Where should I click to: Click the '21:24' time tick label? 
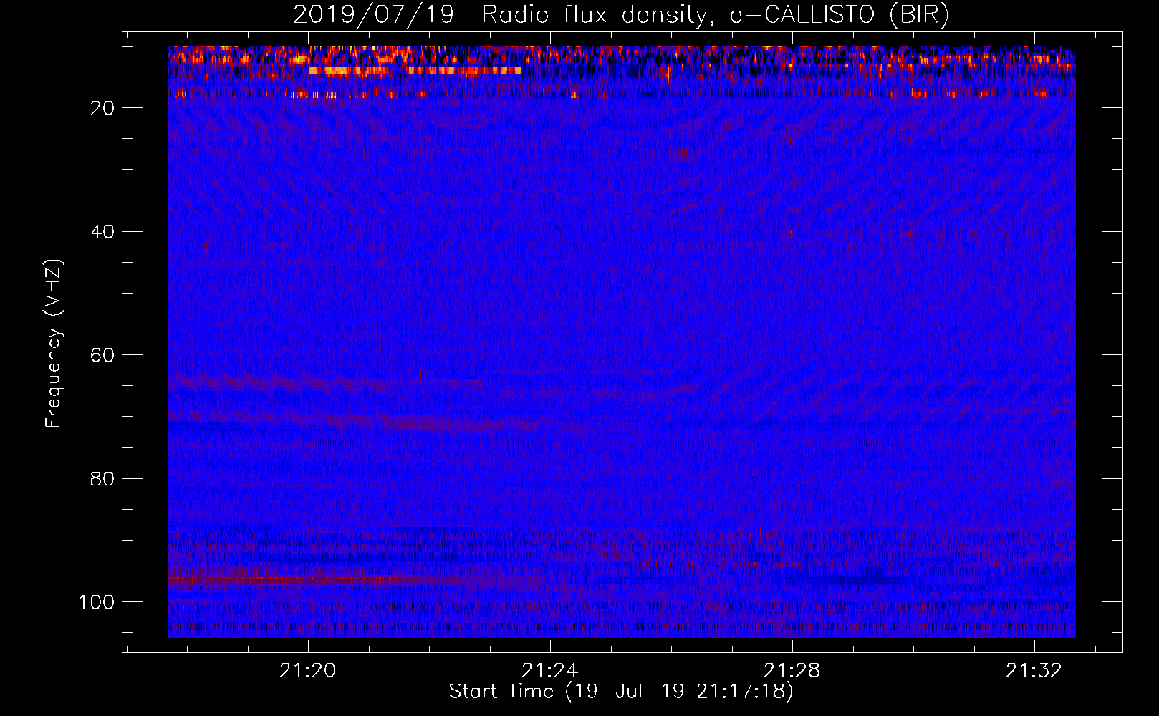click(550, 671)
